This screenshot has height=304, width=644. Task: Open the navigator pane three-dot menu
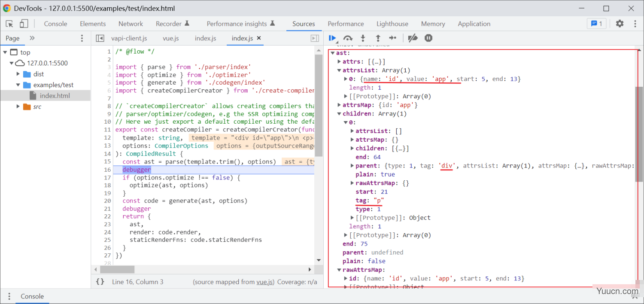pos(82,38)
